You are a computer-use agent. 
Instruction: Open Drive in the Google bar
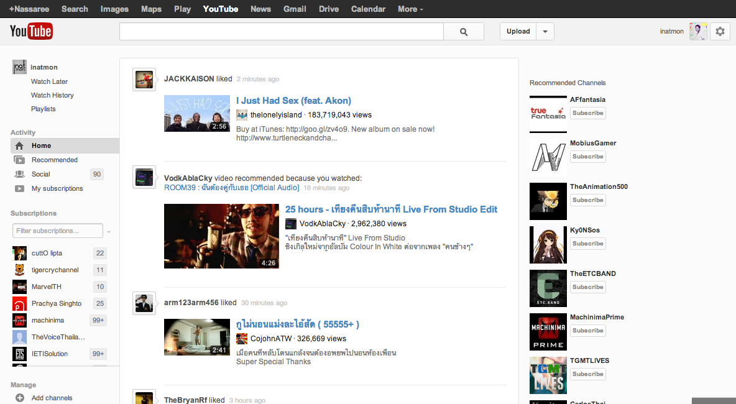(329, 9)
